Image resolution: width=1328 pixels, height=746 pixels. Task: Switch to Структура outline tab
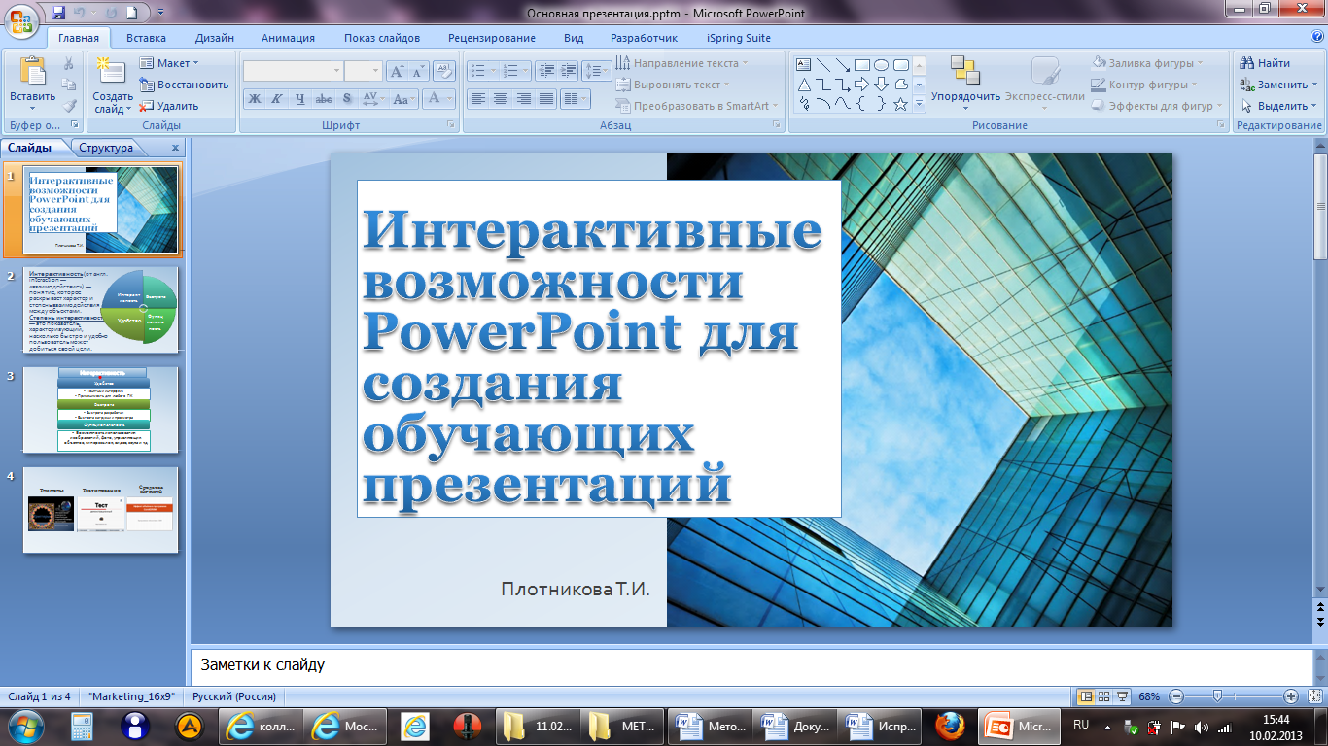[x=106, y=148]
